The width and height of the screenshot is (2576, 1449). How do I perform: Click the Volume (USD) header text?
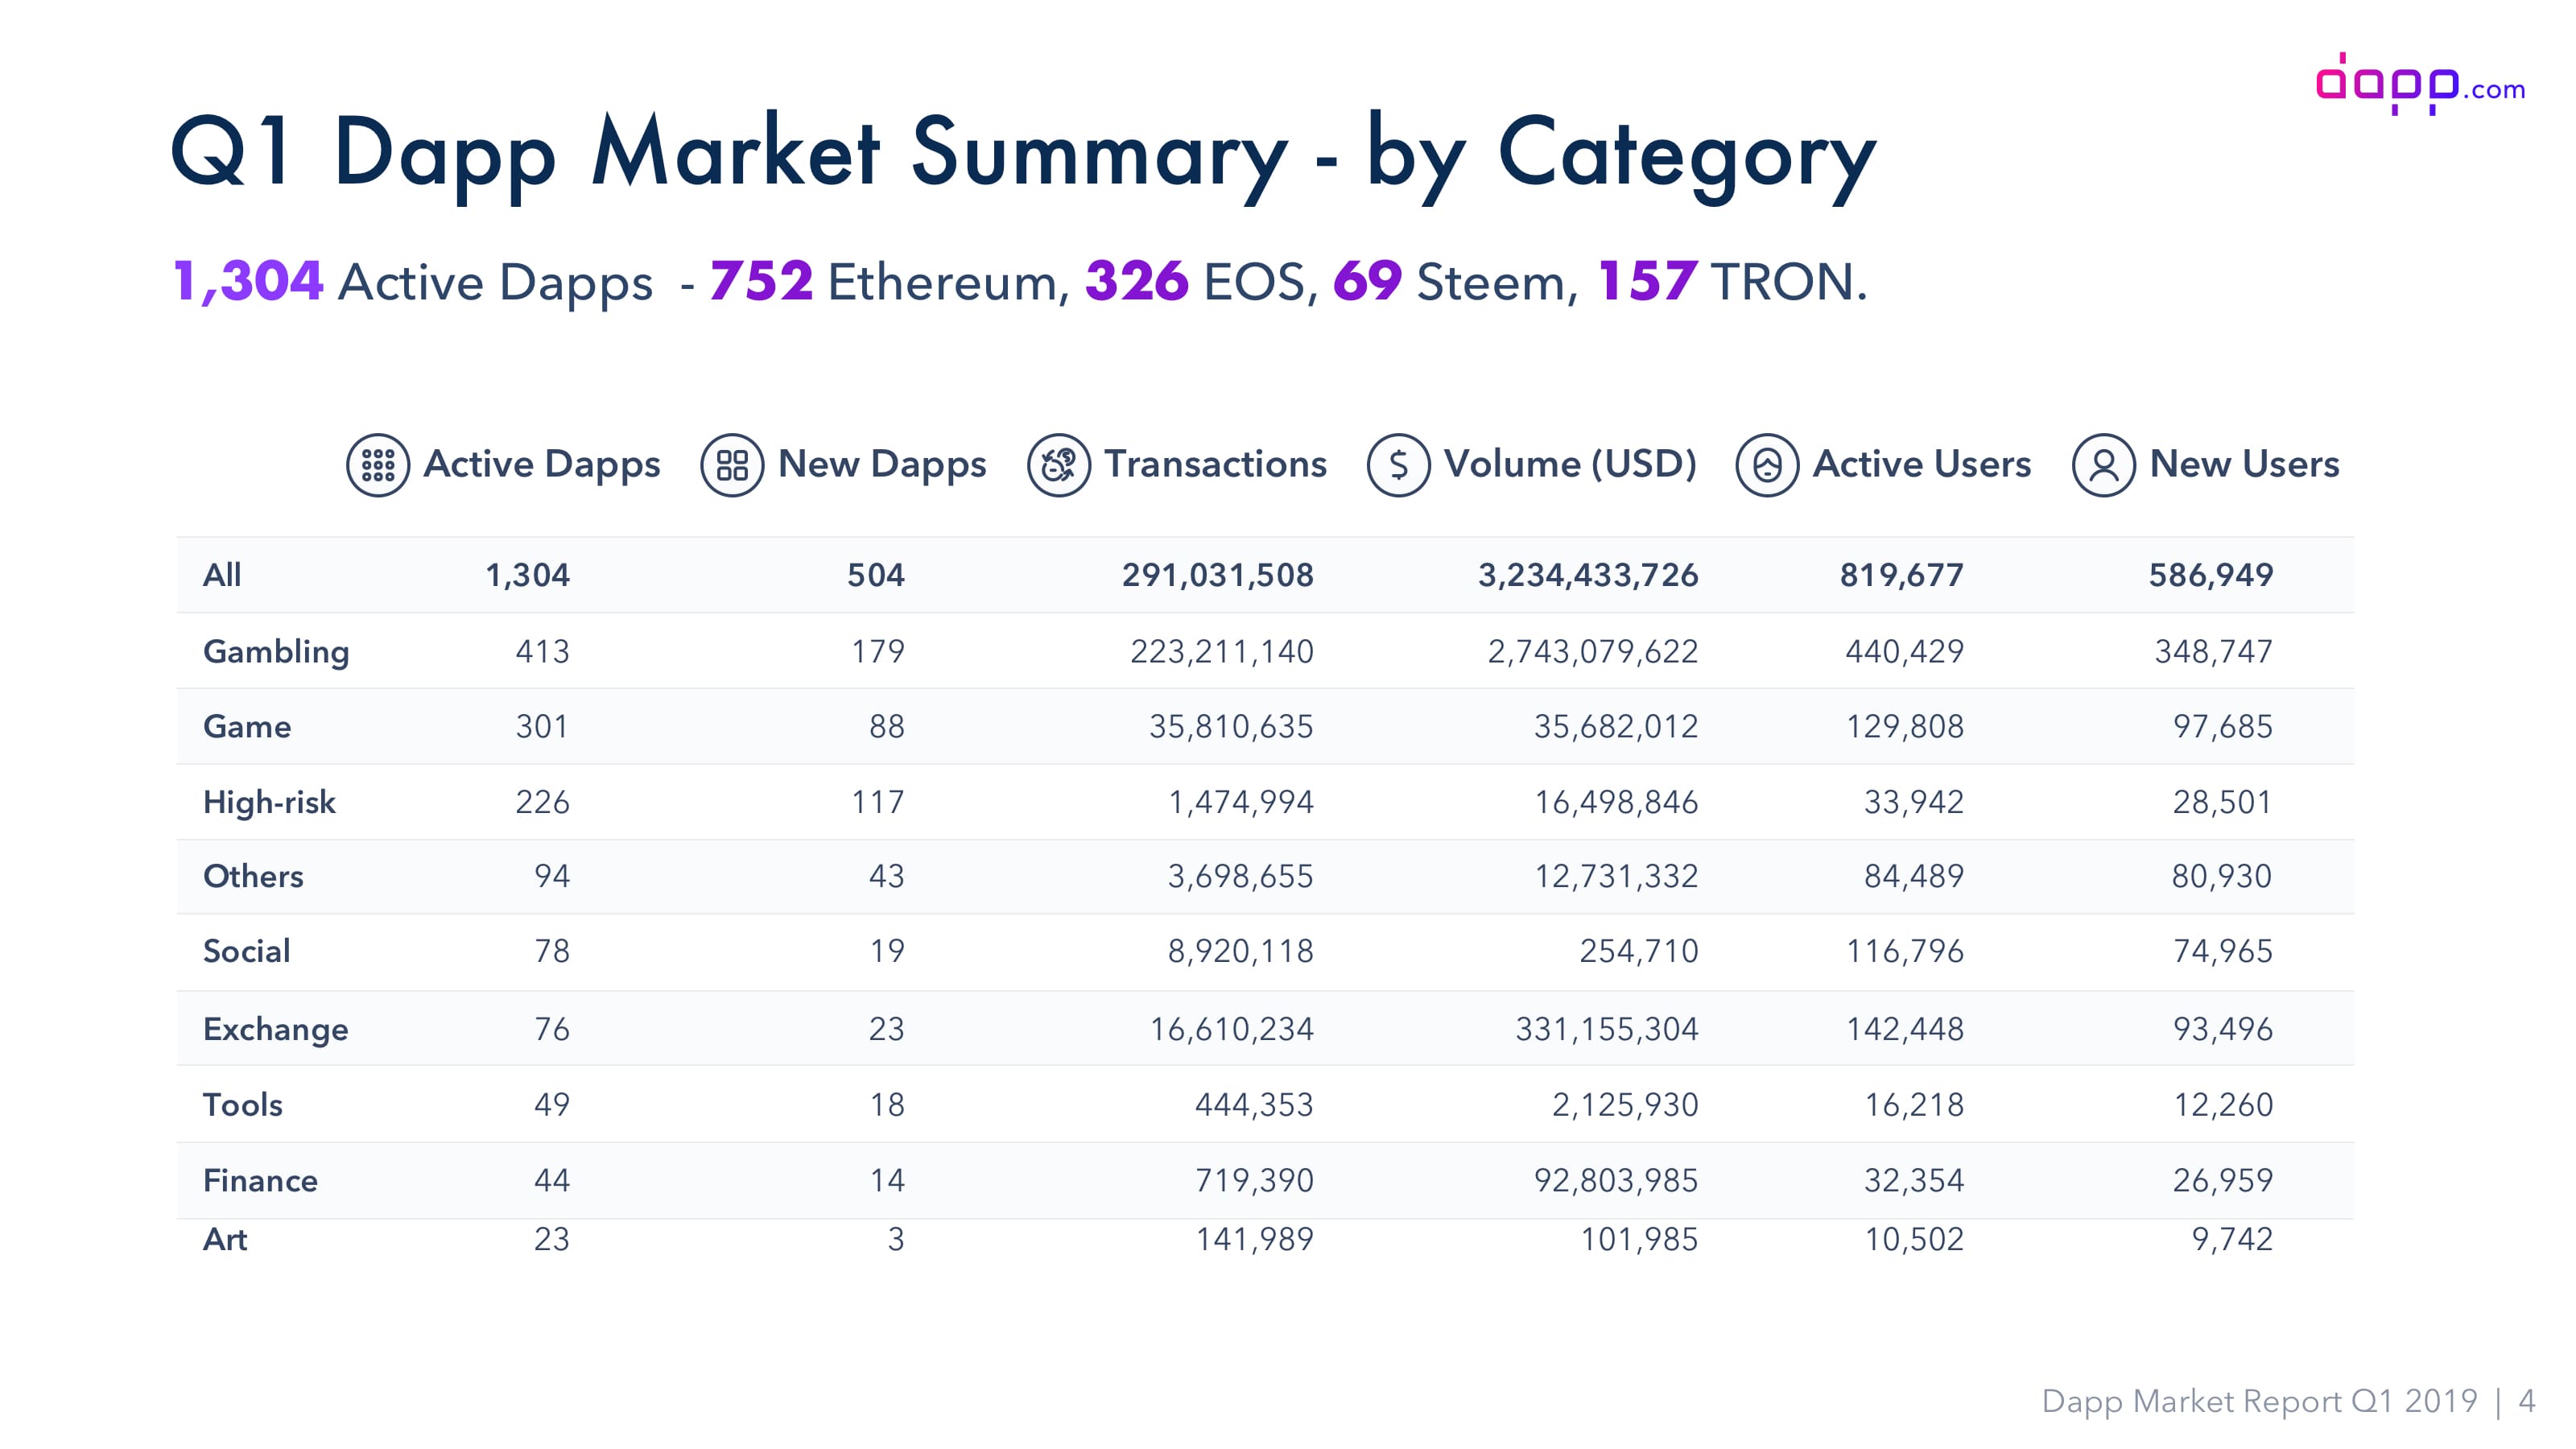1570,464
